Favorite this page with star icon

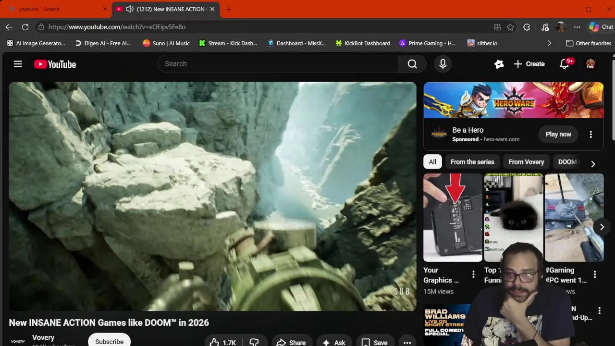510,27
